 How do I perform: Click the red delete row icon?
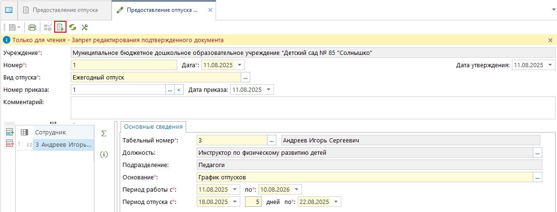[9, 143]
